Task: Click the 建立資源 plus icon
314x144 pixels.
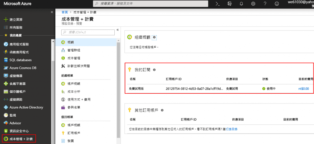Action: (x=6, y=20)
